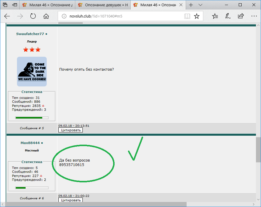Show tab previews chevron
Screen dimensions: 261x207
(200, 5)
